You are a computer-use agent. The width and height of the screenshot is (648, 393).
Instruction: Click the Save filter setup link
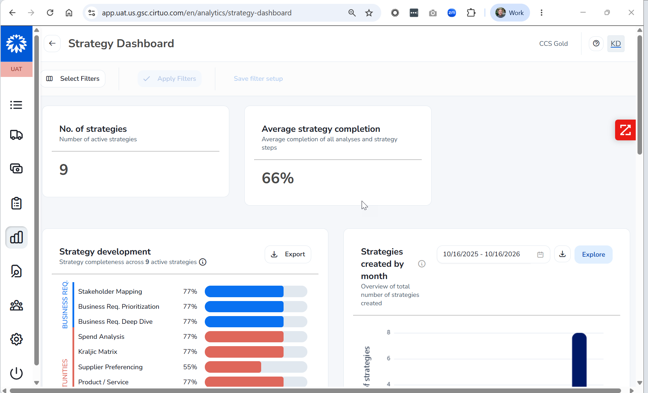[258, 79]
